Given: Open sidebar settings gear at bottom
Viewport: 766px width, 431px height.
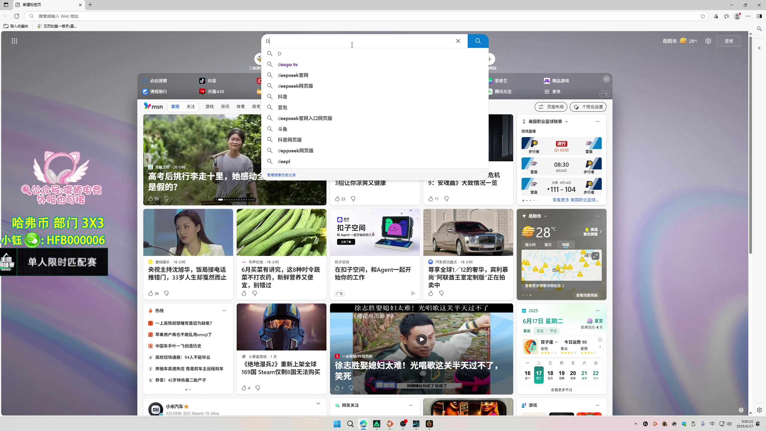Looking at the screenshot, I should (x=759, y=410).
